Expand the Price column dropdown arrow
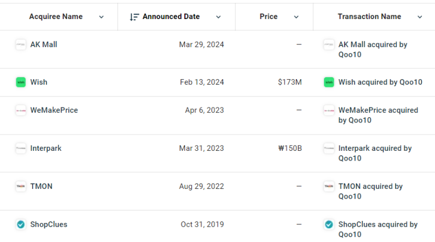Screen dimensions: 435x242 coord(296,17)
